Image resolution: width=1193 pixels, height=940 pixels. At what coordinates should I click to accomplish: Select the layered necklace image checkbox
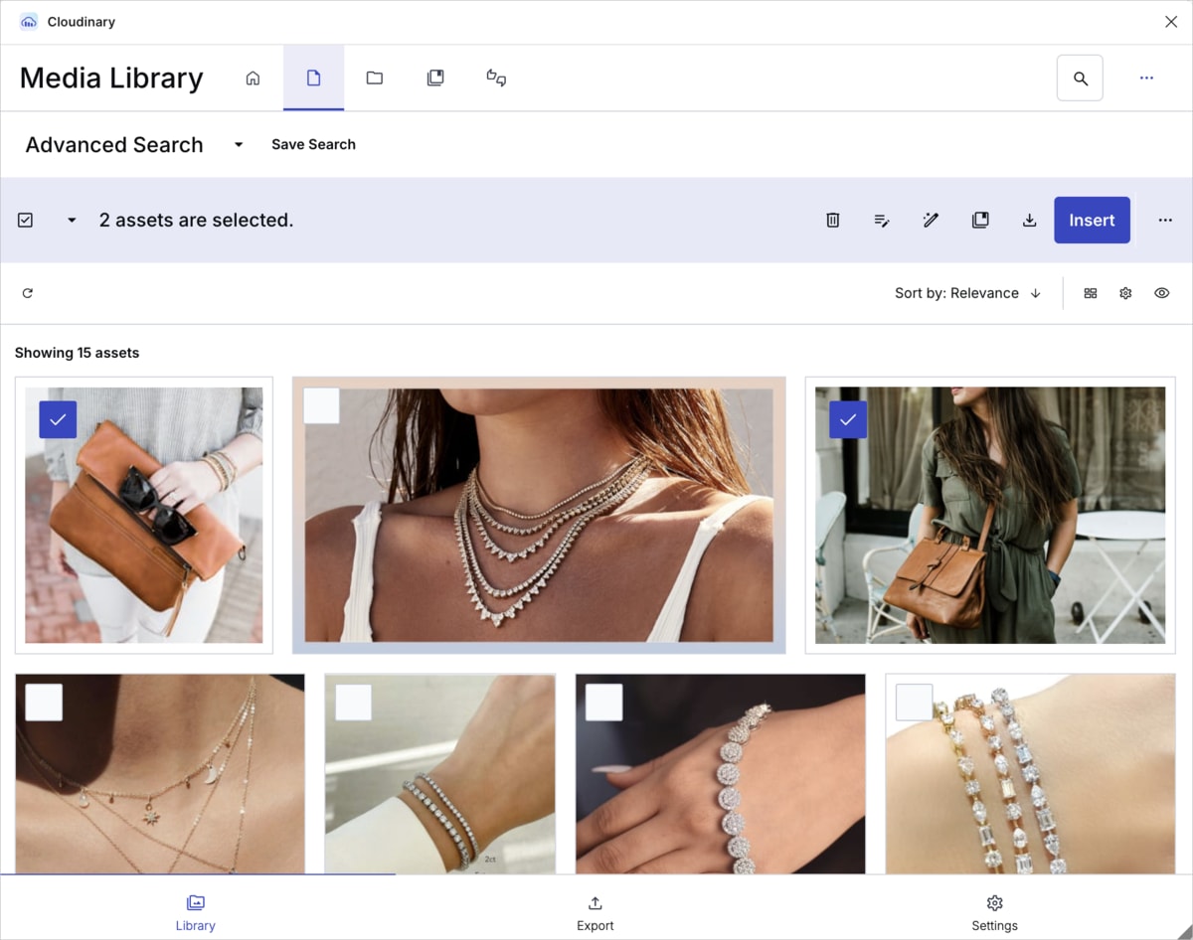point(321,406)
